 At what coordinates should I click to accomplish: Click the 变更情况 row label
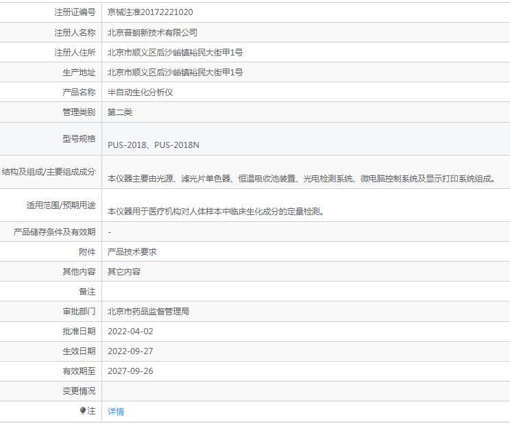tap(79, 390)
